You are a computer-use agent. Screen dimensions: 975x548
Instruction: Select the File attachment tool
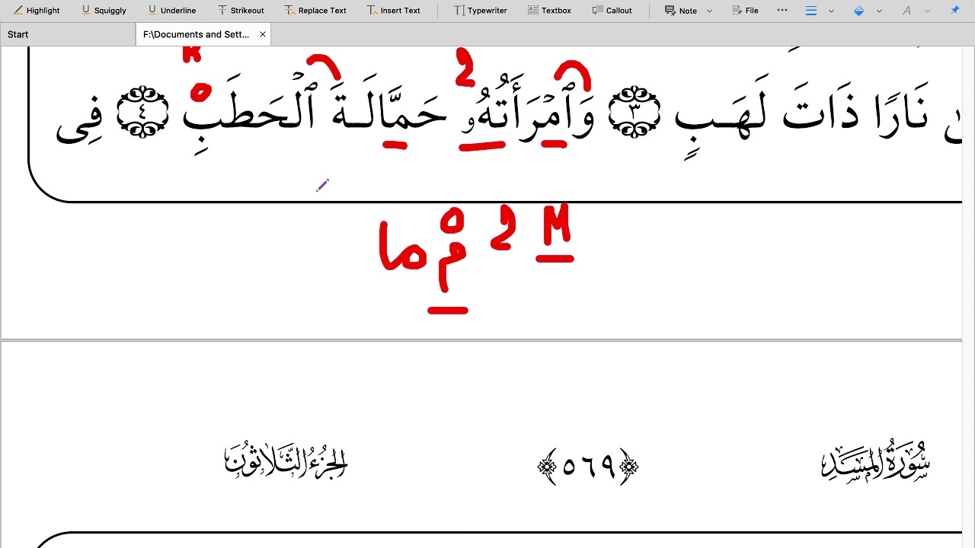[745, 11]
